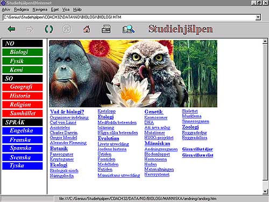Image resolution: width=269 pixels, height=202 pixels.
Task: Open the Zoologi heading link
Action: [190, 127]
